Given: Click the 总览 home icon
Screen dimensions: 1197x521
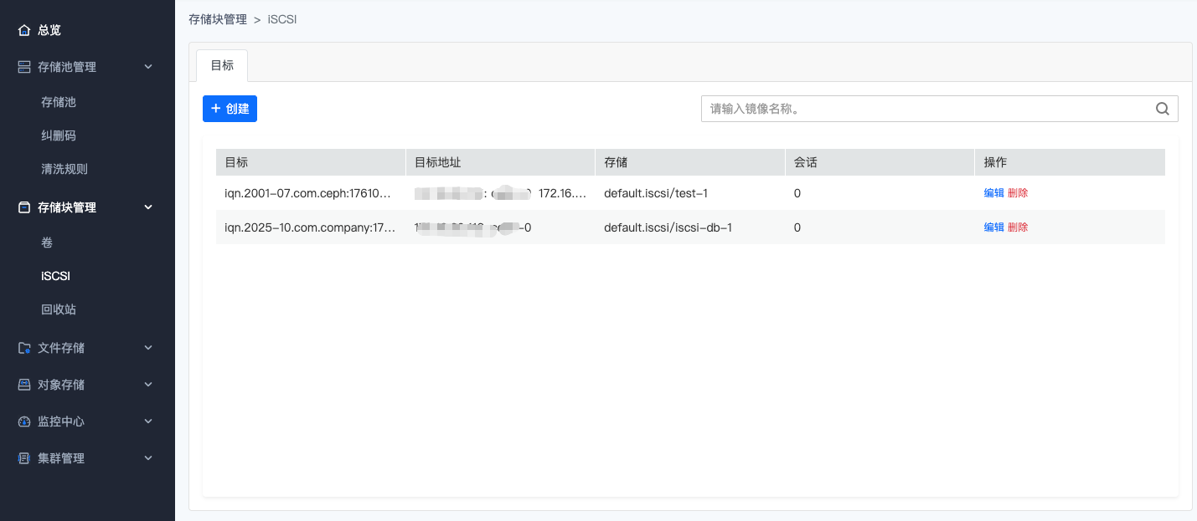Looking at the screenshot, I should tap(24, 30).
